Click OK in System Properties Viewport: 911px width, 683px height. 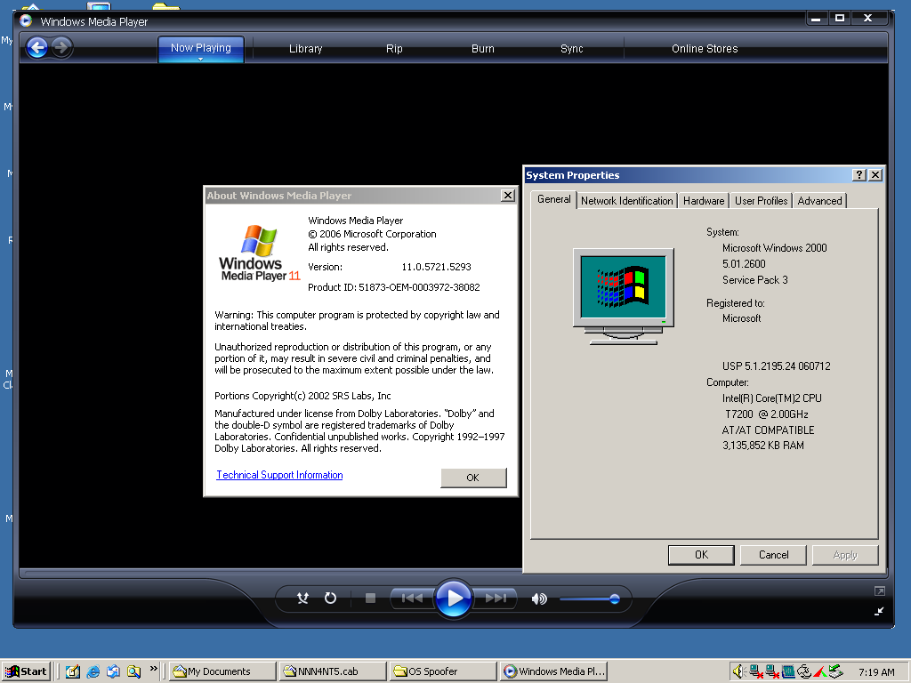(701, 555)
